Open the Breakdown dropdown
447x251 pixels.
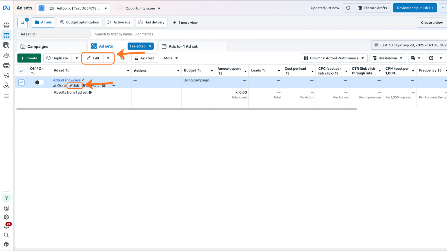[387, 58]
